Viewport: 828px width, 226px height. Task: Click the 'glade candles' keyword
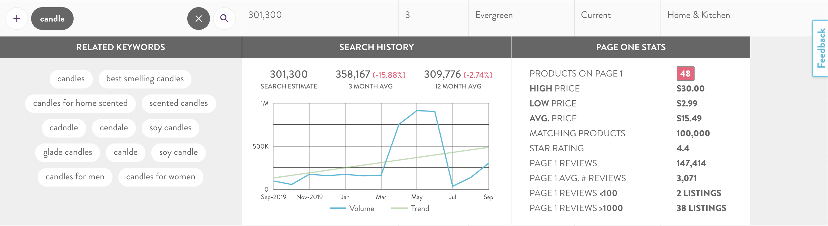[x=68, y=152]
